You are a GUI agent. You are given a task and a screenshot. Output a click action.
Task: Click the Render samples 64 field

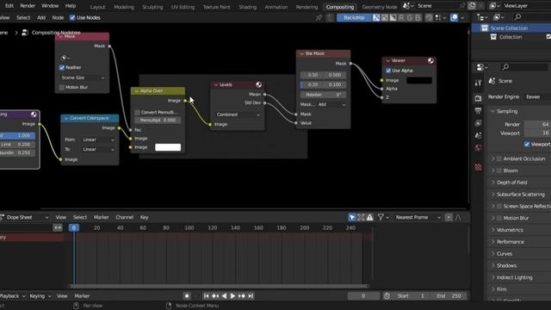click(x=537, y=124)
